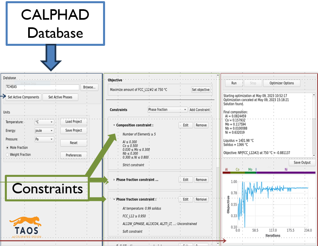
Task: Click the Browse... button for database
Action: point(89,87)
